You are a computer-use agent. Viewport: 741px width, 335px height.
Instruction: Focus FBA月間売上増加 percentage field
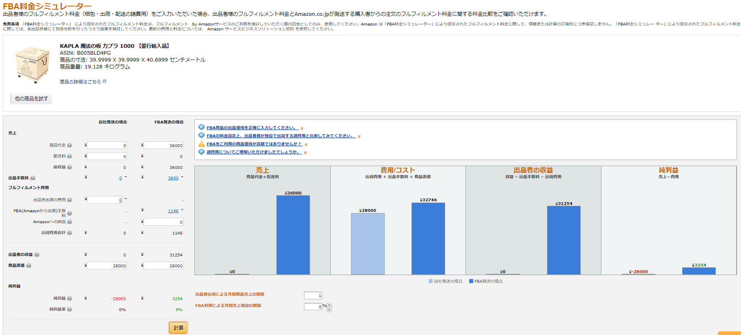313,307
